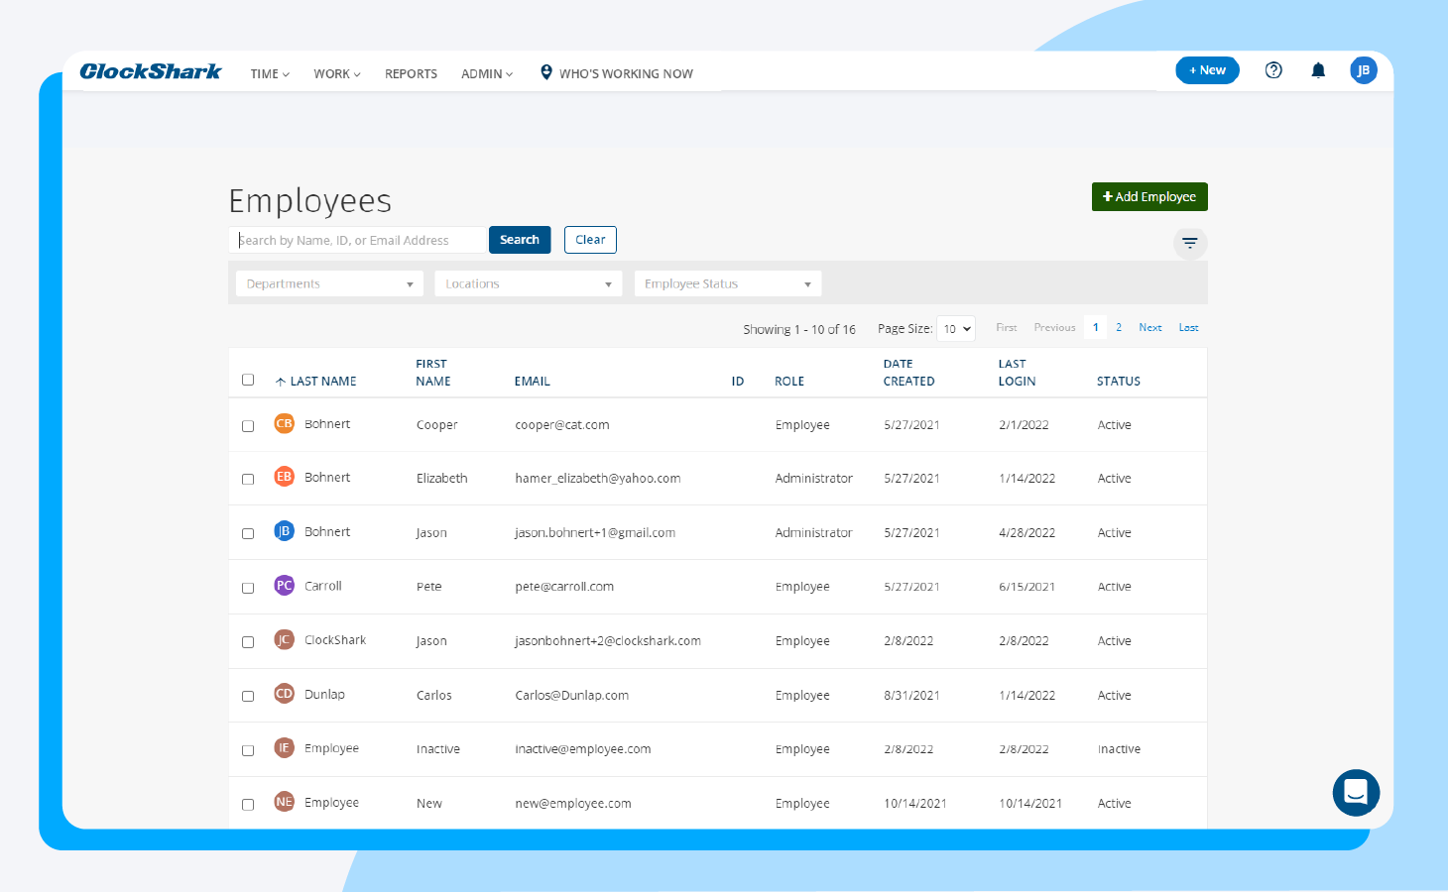Expand the ADMIN menu
This screenshot has height=892, width=1448.
pos(487,73)
